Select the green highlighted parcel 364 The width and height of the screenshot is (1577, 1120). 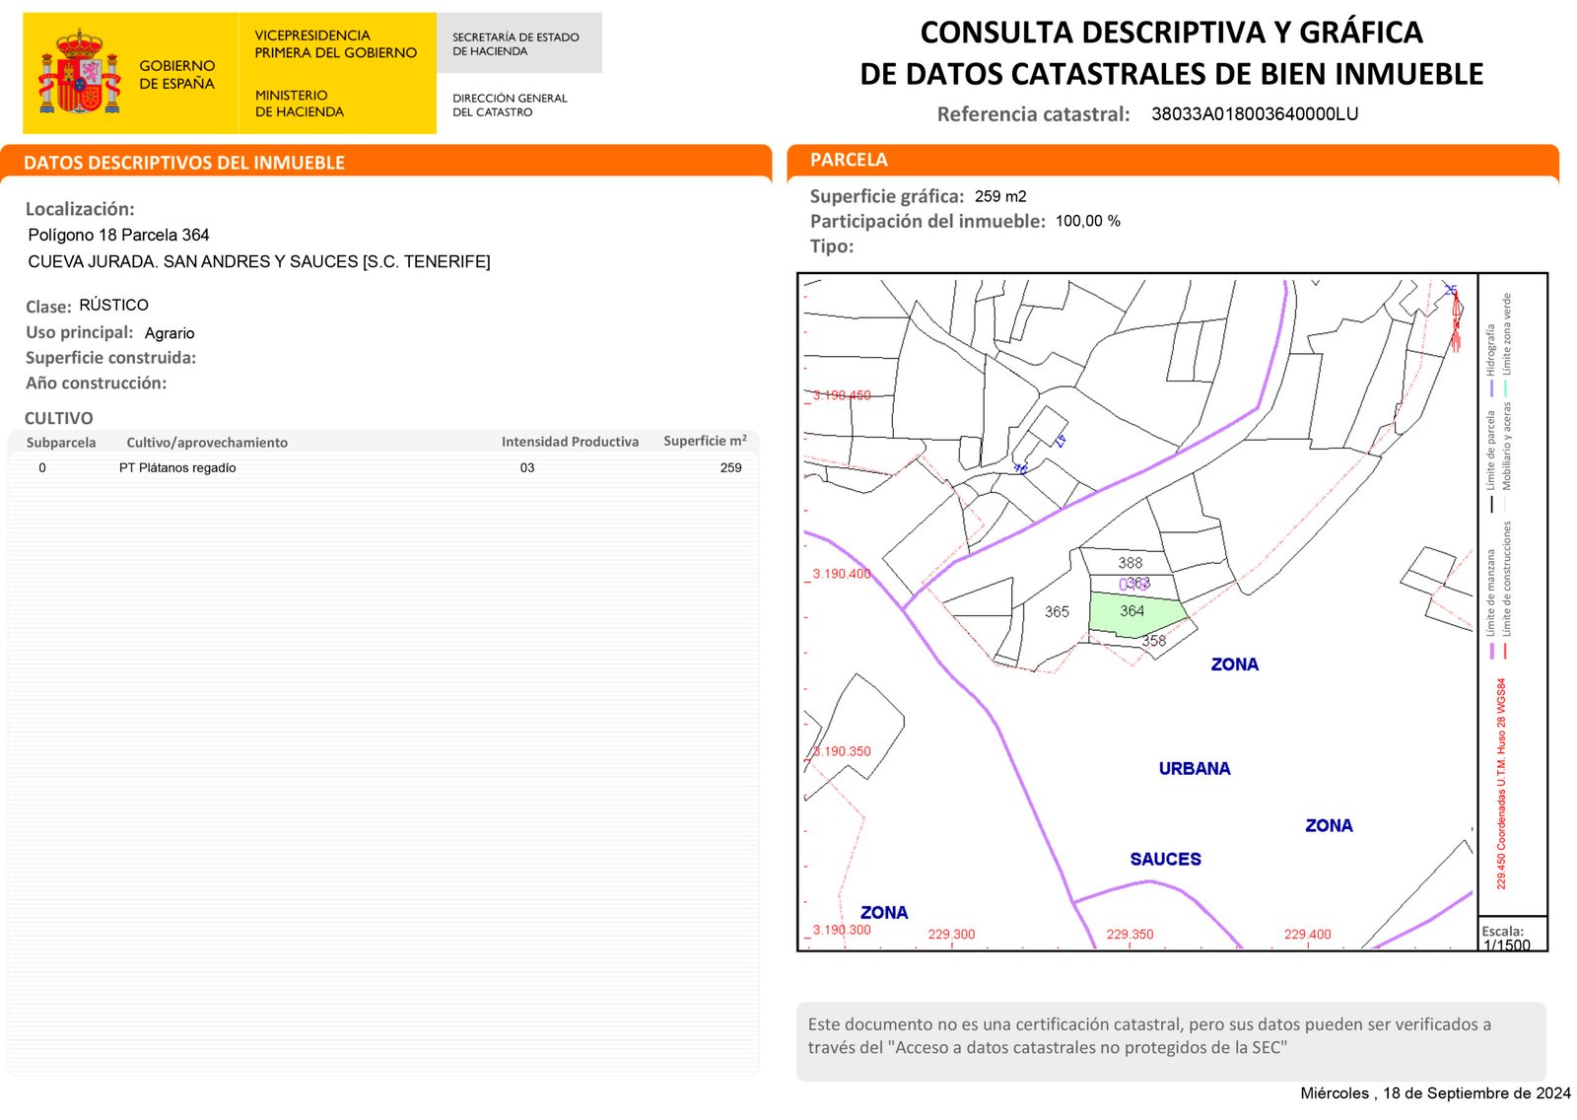pyautogui.click(x=1135, y=614)
